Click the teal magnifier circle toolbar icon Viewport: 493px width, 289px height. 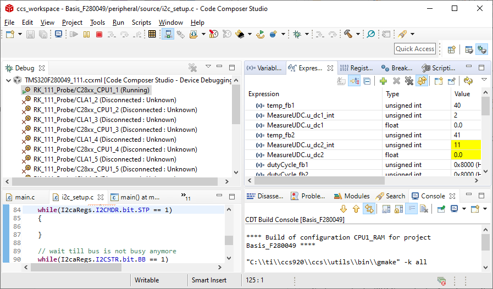coord(371,34)
